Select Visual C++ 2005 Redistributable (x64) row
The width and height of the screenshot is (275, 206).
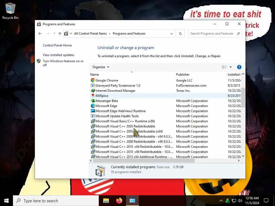pos(165,131)
